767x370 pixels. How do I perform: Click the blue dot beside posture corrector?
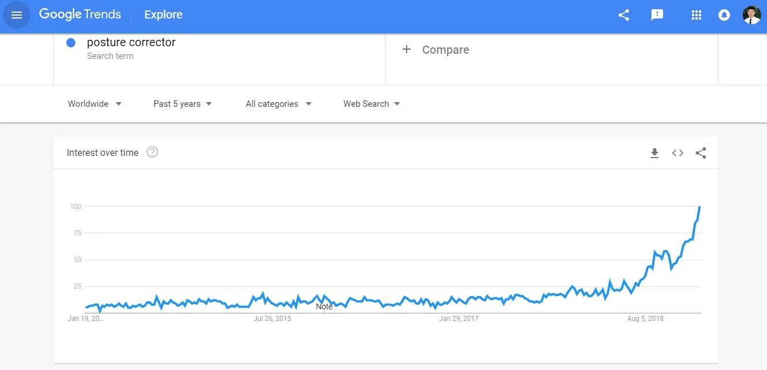pos(71,43)
